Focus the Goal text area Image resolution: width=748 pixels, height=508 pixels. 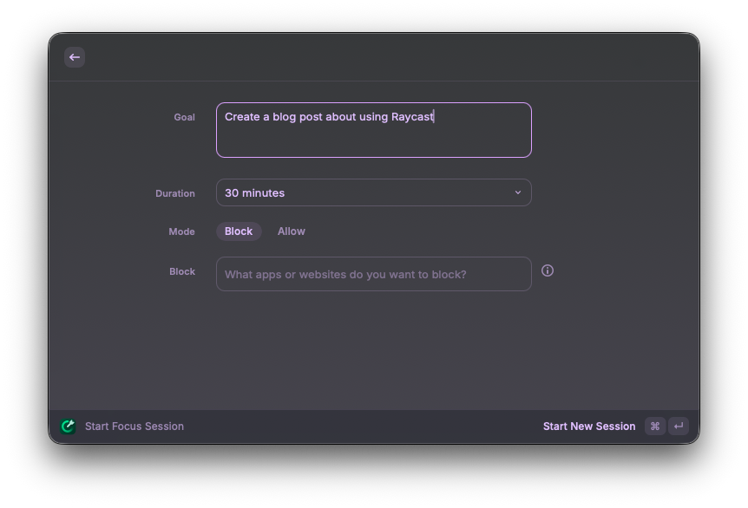(x=373, y=130)
